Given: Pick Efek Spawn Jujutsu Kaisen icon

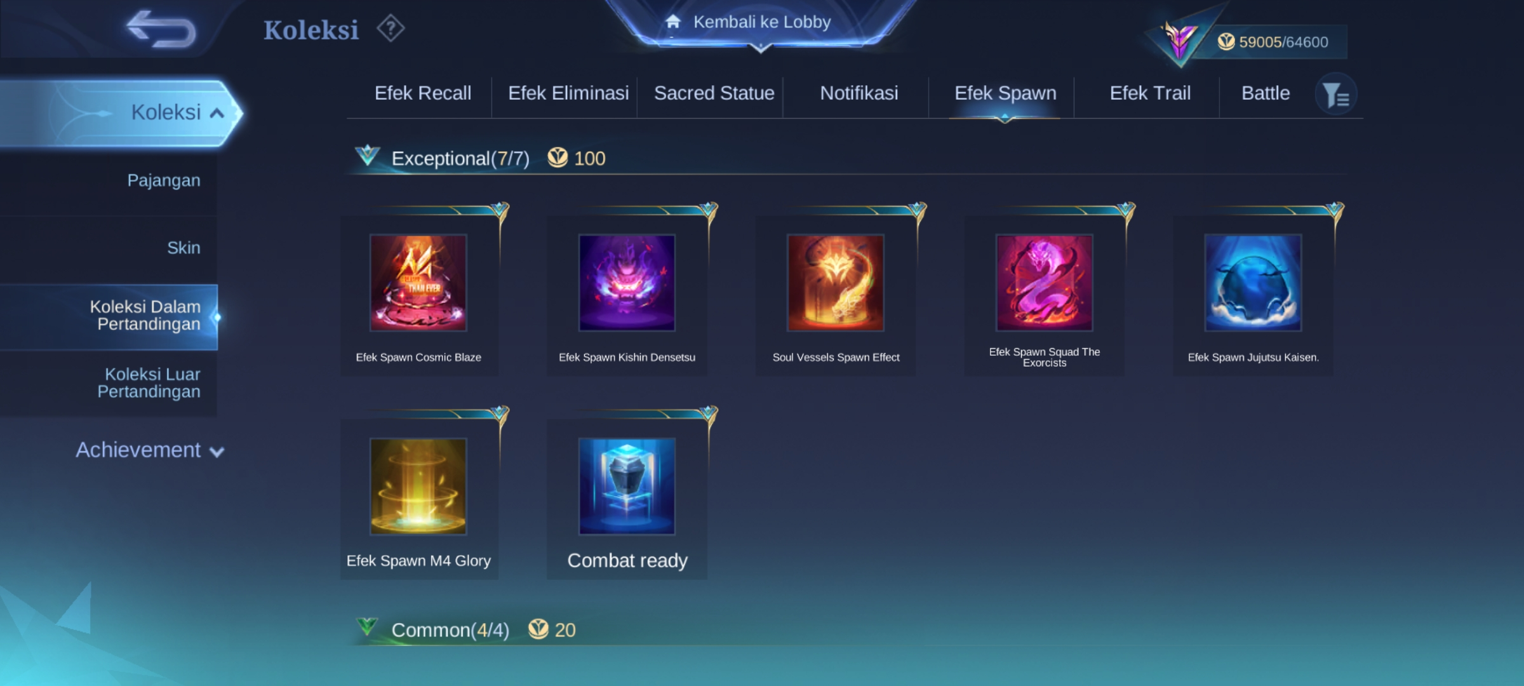Looking at the screenshot, I should pos(1253,283).
